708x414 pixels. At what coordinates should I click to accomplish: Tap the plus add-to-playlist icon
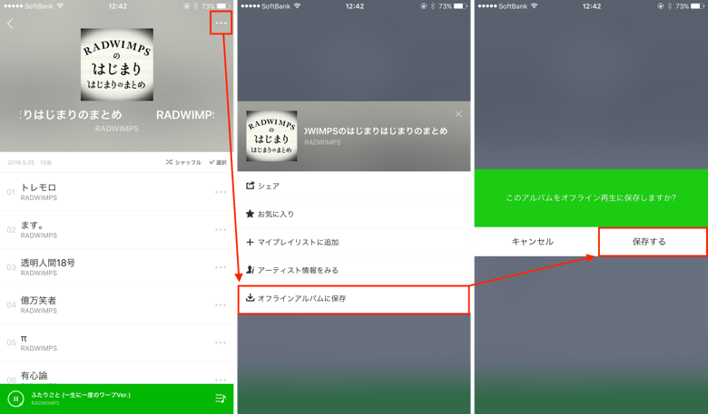click(250, 242)
